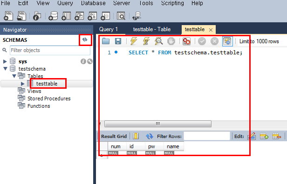Open the Server menu
Screen dimensions: 287x184
pos(122,3)
